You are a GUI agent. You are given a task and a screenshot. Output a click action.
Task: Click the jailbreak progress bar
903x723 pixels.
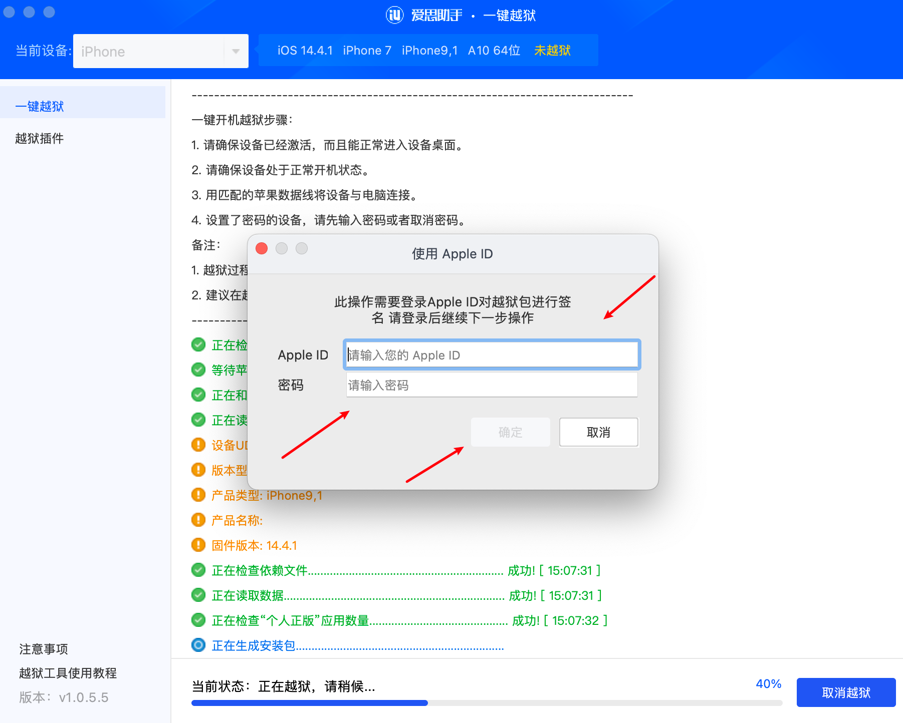[487, 703]
